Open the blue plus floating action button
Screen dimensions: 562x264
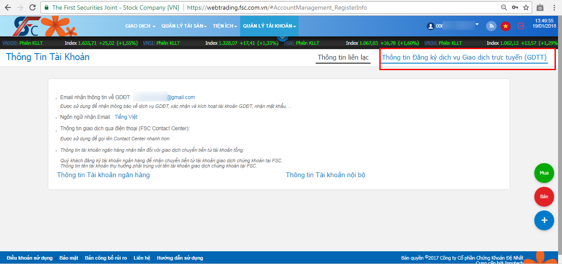[544, 220]
